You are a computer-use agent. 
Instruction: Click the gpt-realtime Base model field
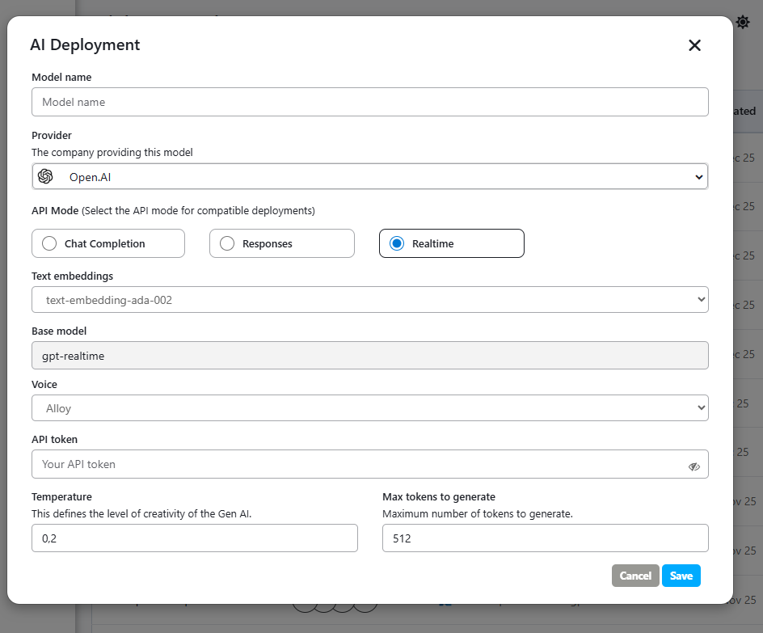(x=370, y=356)
